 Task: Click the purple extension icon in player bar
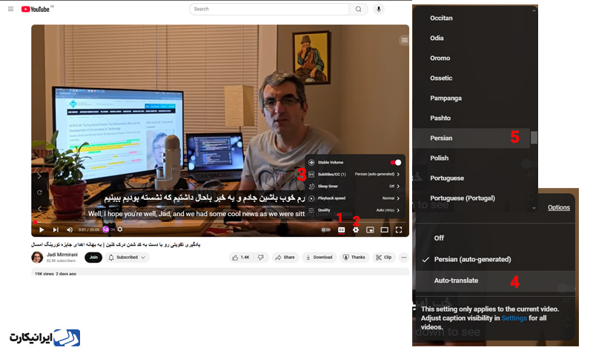(106, 229)
